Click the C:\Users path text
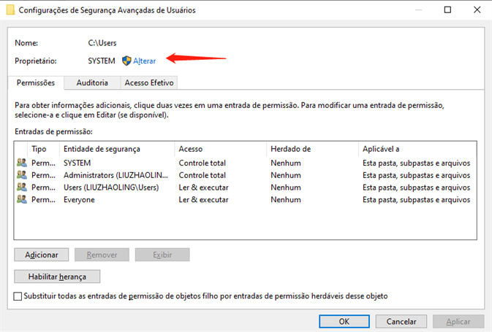The image size is (492, 332). click(102, 43)
